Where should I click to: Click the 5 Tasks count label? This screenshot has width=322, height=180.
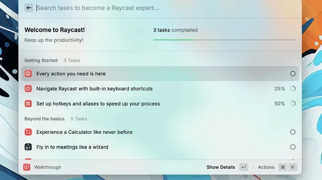[x=79, y=118]
